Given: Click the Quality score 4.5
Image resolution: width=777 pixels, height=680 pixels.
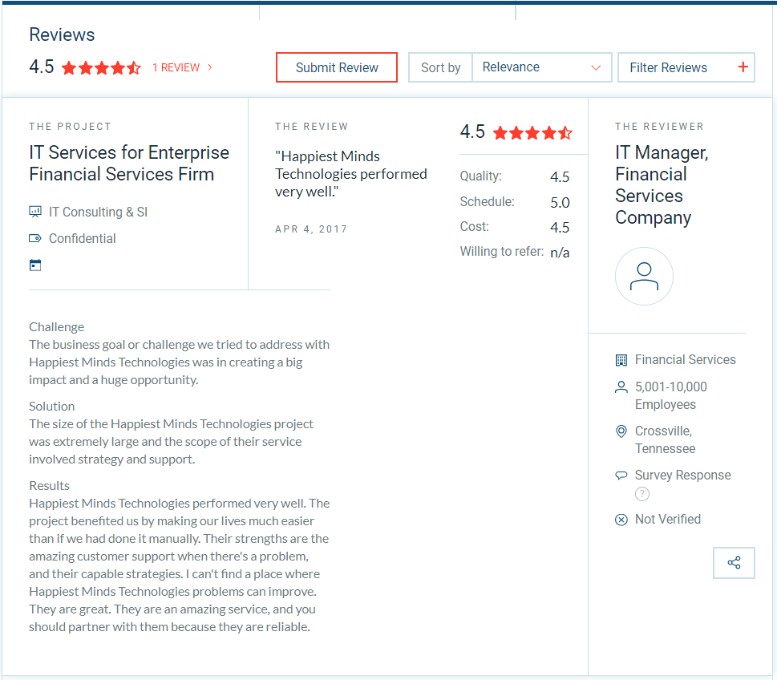Looking at the screenshot, I should point(560,177).
